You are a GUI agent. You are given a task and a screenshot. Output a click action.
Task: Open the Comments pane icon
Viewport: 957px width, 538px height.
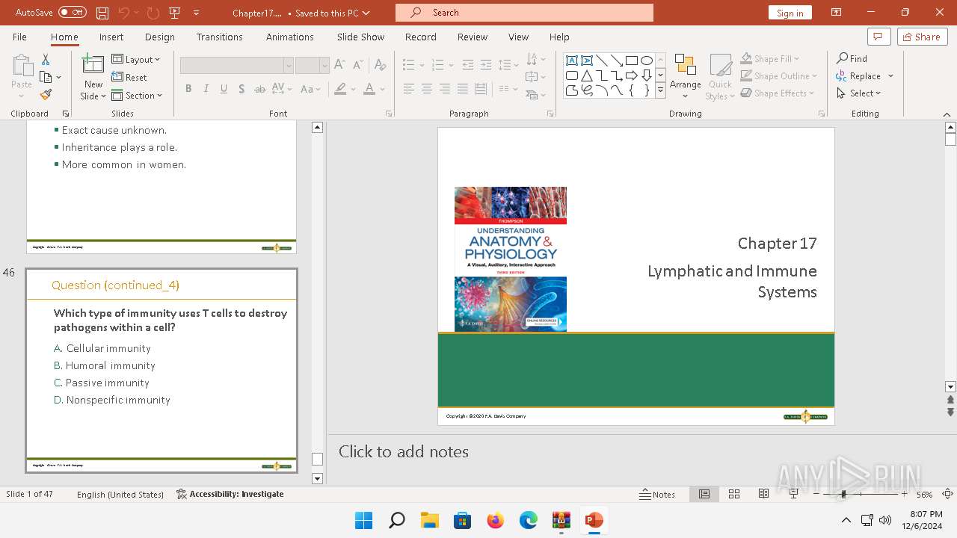[878, 37]
